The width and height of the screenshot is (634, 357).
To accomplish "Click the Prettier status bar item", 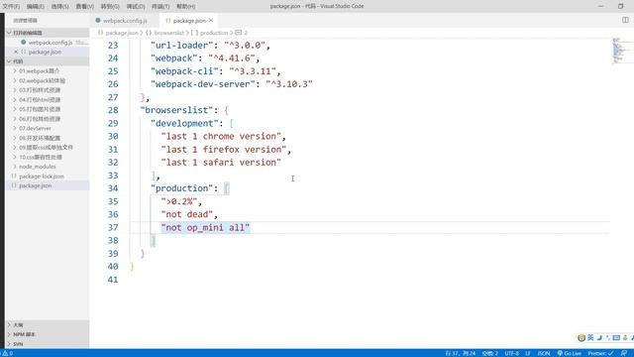I will coord(601,353).
